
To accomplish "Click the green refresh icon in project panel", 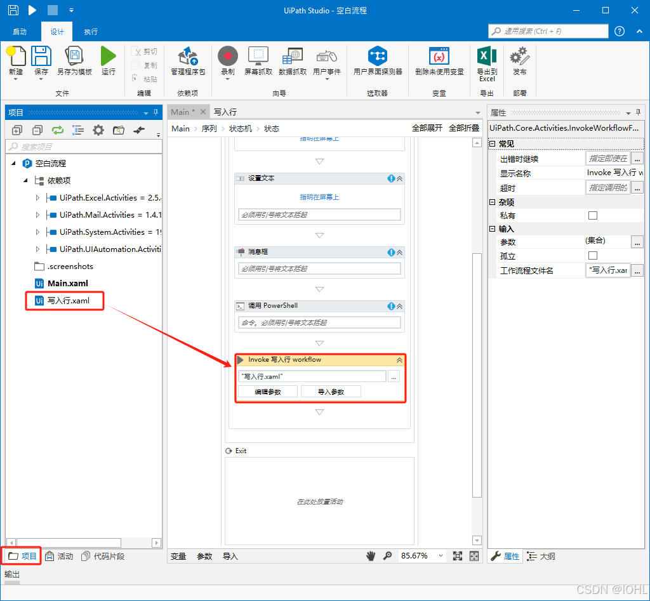I will coord(58,130).
